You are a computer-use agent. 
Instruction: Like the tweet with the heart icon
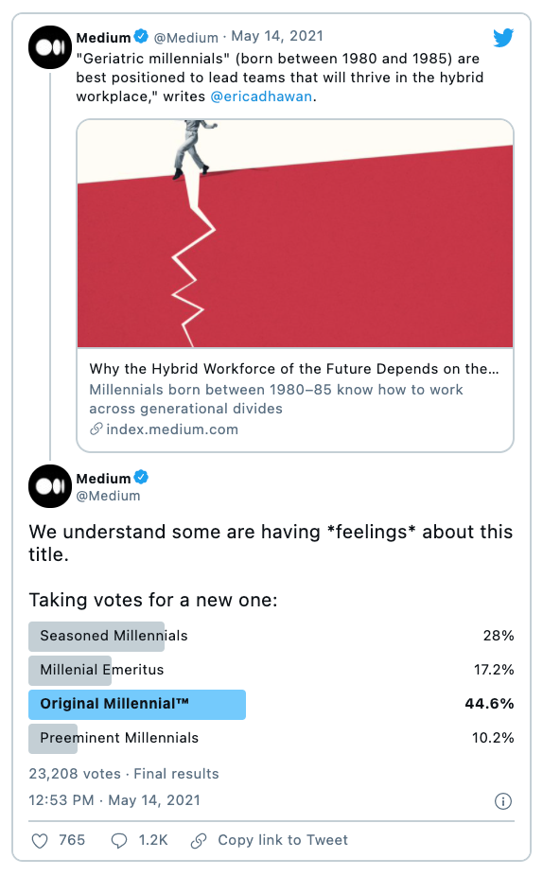coord(40,841)
